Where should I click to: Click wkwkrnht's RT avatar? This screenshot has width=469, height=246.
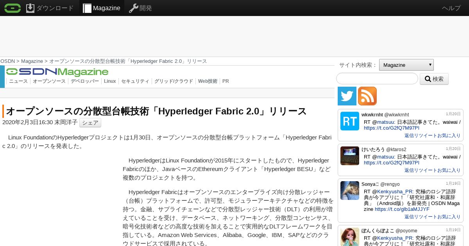[350, 121]
